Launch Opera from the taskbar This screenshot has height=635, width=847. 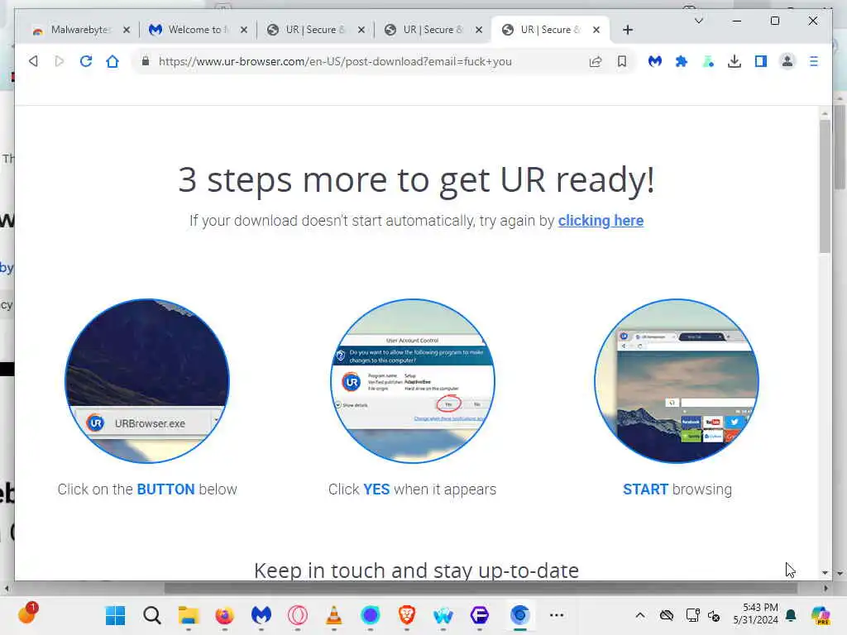click(298, 615)
